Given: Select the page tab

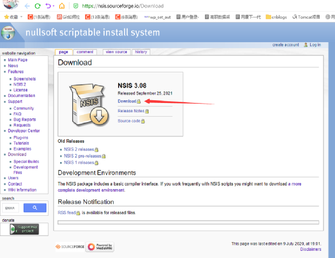Looking at the screenshot, I should [63, 52].
